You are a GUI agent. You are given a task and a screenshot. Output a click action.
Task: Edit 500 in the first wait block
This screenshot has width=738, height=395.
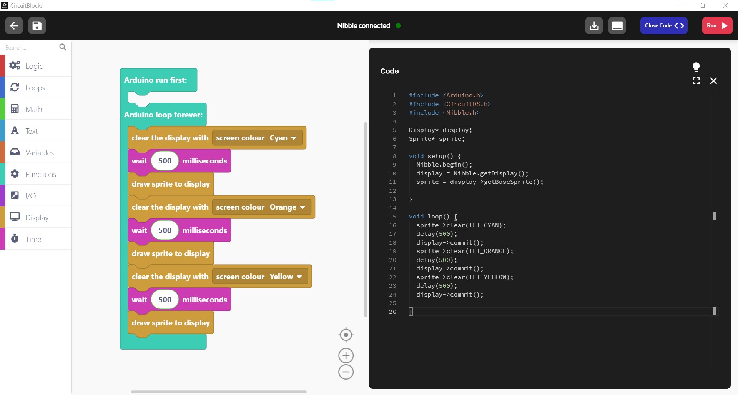click(165, 161)
